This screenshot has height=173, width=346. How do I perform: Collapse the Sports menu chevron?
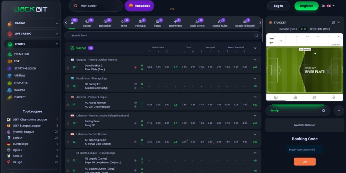(x=57, y=44)
